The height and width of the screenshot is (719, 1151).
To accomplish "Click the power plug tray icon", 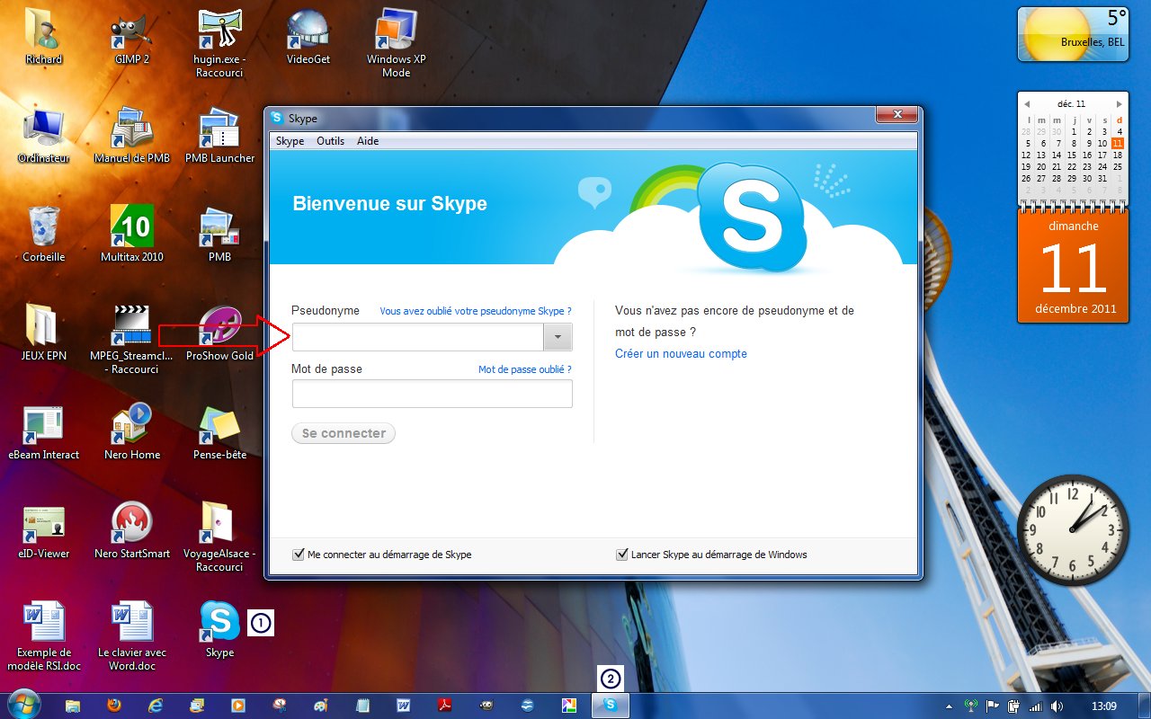I will tap(1013, 706).
